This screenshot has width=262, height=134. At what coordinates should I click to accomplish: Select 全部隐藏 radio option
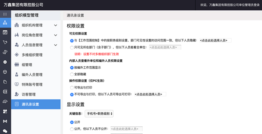coord(72,74)
